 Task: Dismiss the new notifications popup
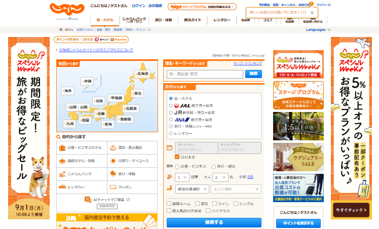pyautogui.click(x=312, y=12)
